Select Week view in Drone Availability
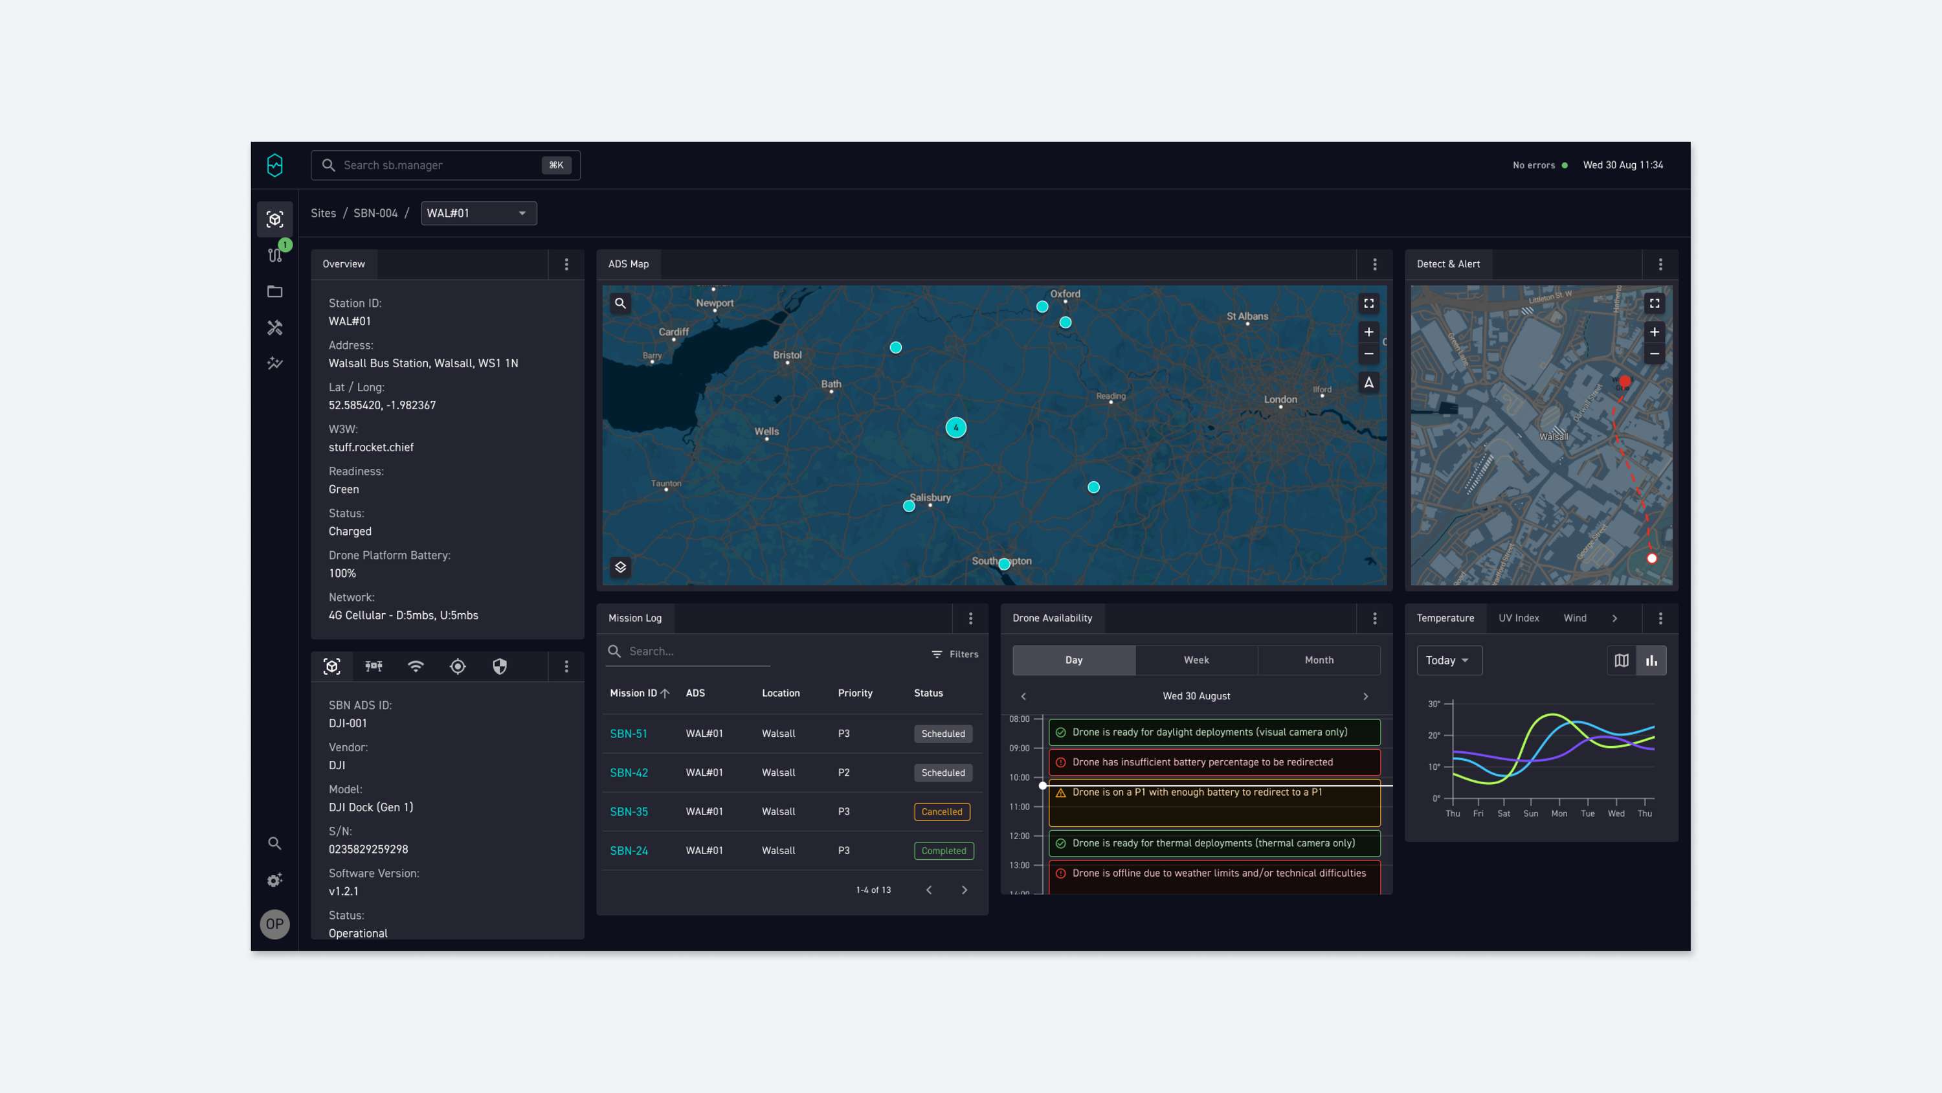The image size is (1942, 1093). click(1196, 660)
